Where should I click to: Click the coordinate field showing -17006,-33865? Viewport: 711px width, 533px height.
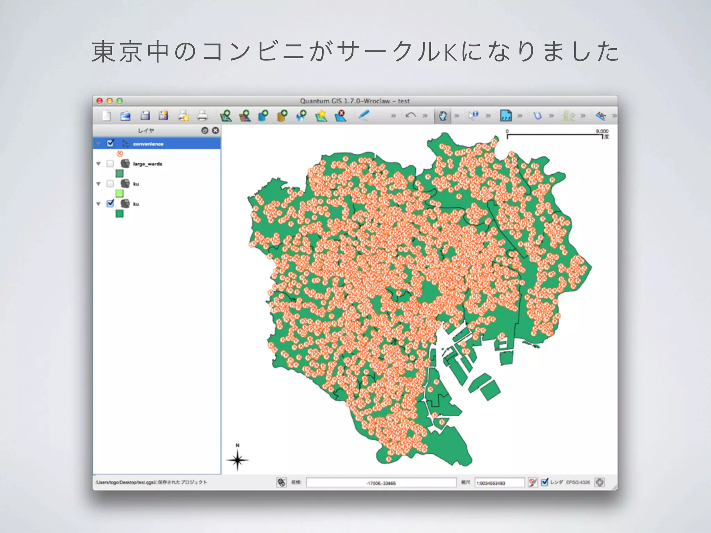coord(381,483)
